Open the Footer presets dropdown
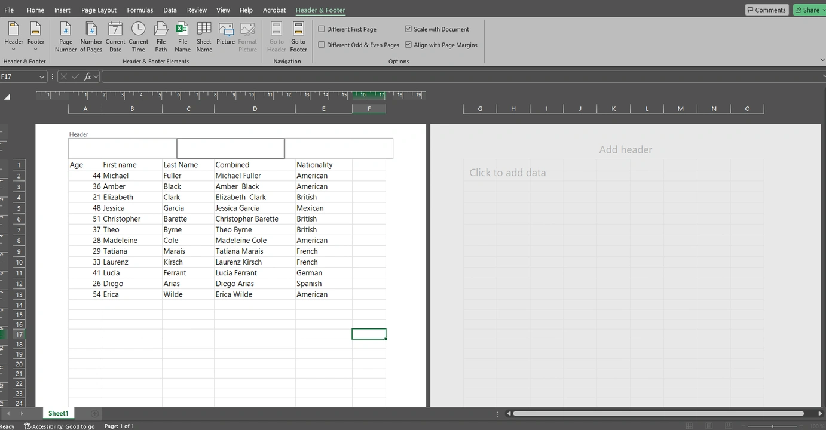826x430 pixels. pos(36,37)
